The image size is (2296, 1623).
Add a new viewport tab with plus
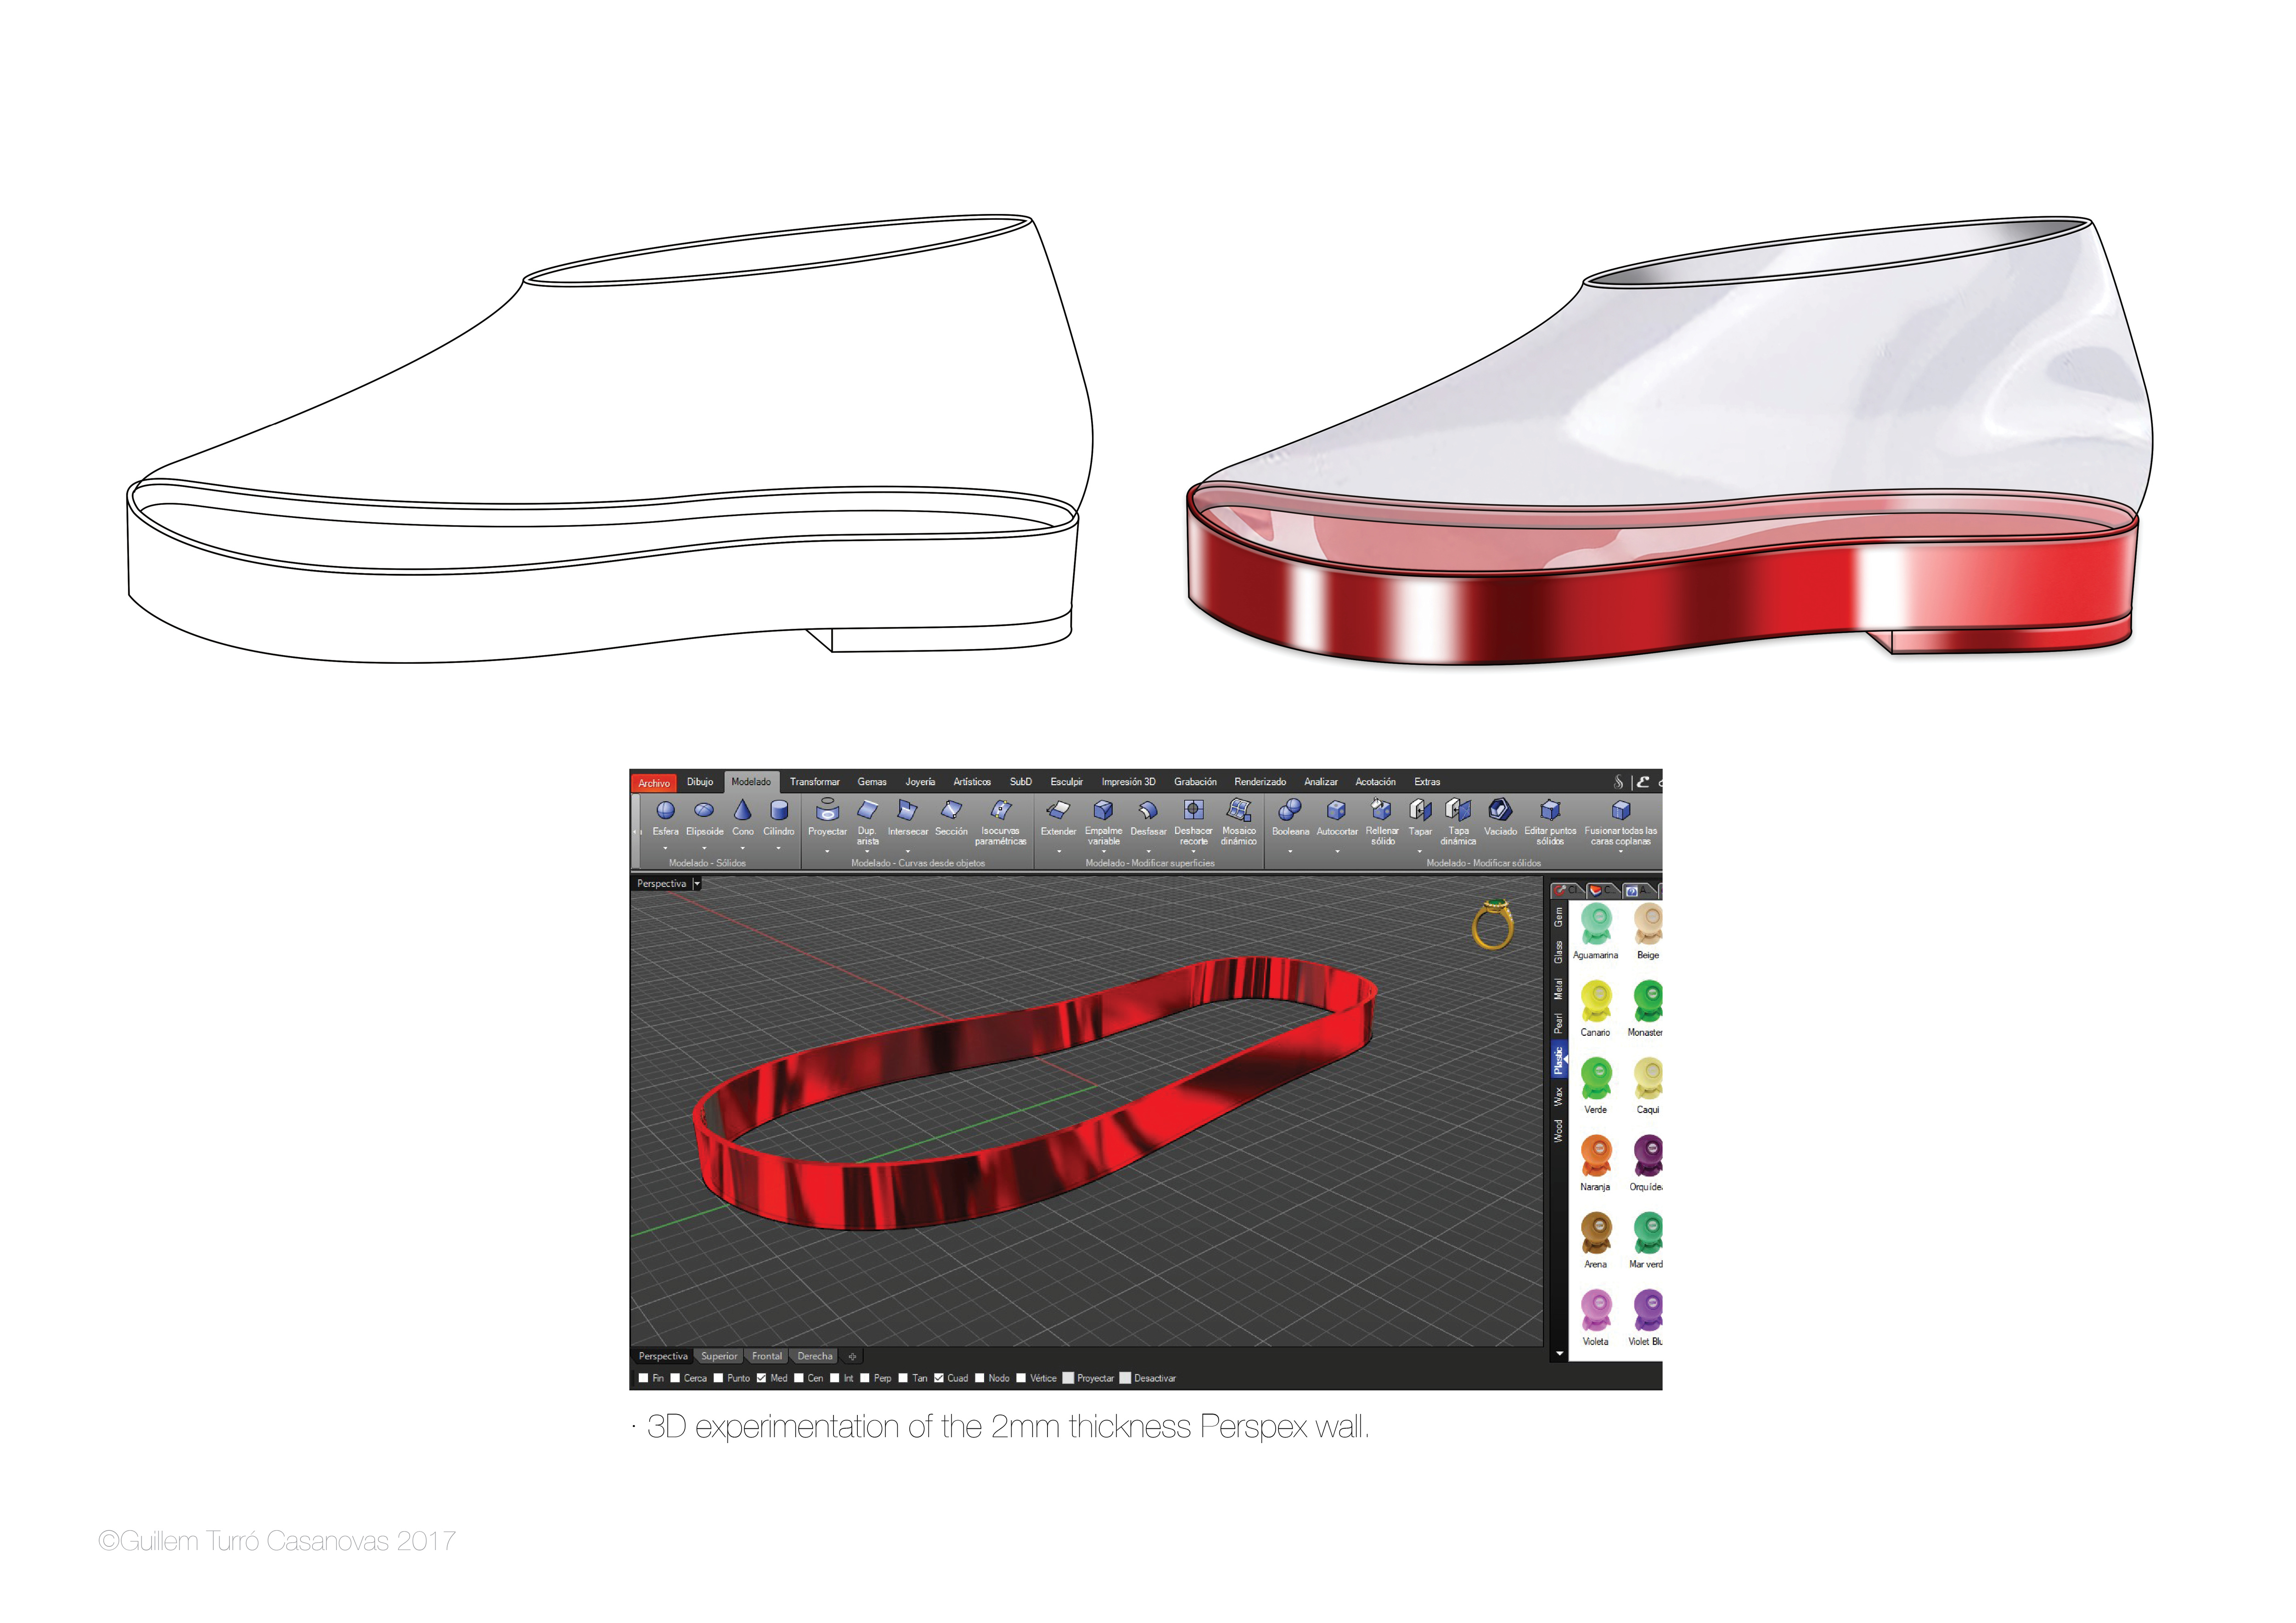(852, 1357)
